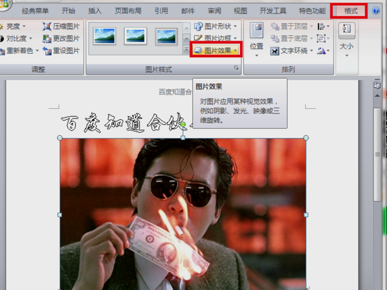Viewport: 387px width, 290px height.
Task: Switch to the Developer (开发工具) tab
Action: [x=273, y=11]
